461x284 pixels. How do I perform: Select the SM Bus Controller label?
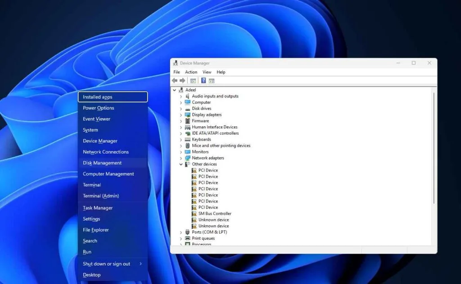tap(215, 214)
